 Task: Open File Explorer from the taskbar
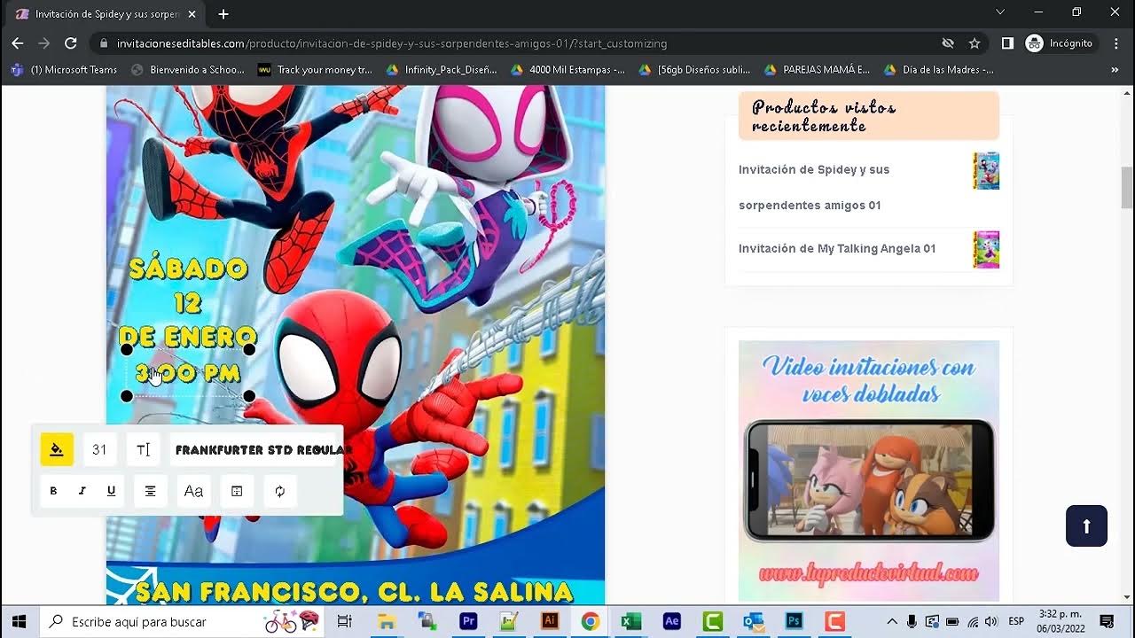pyautogui.click(x=387, y=621)
